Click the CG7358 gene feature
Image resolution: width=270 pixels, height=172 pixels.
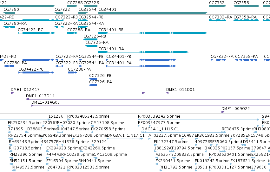tap(246, 6)
